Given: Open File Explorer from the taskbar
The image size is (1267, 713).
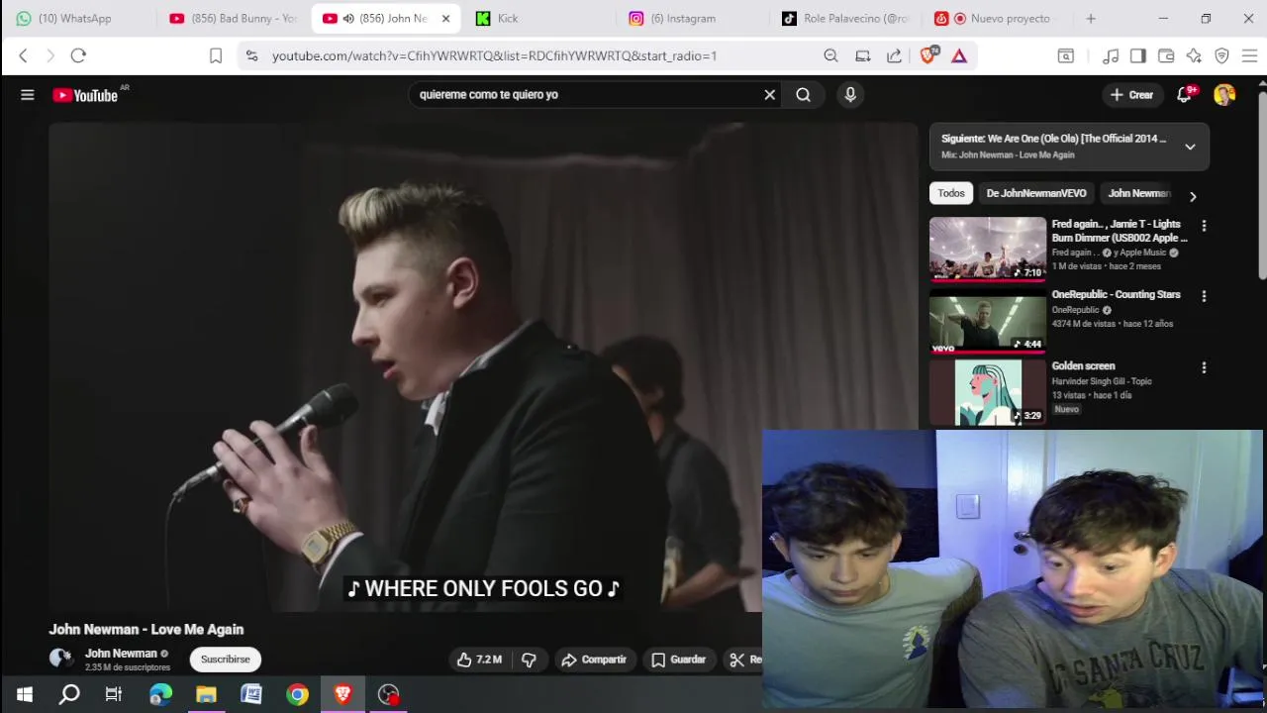Looking at the screenshot, I should (206, 694).
